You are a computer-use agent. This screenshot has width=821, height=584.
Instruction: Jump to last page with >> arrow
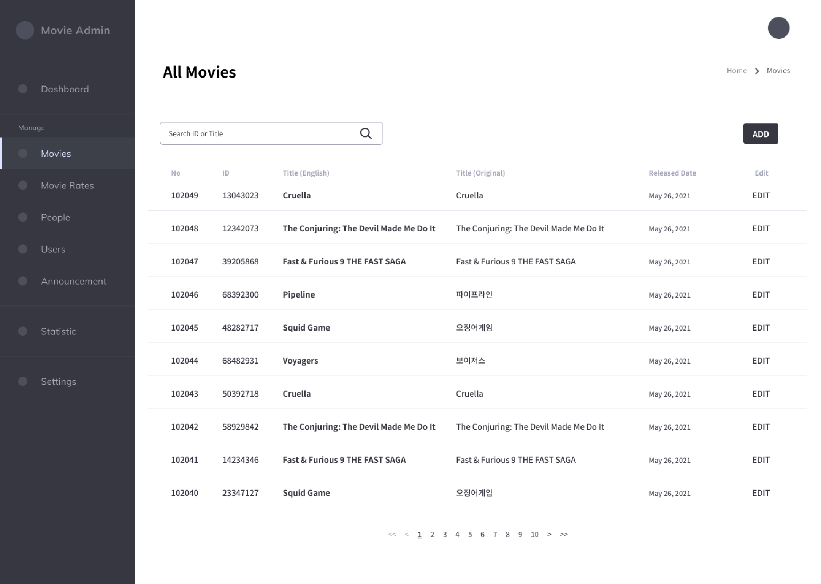[564, 534]
